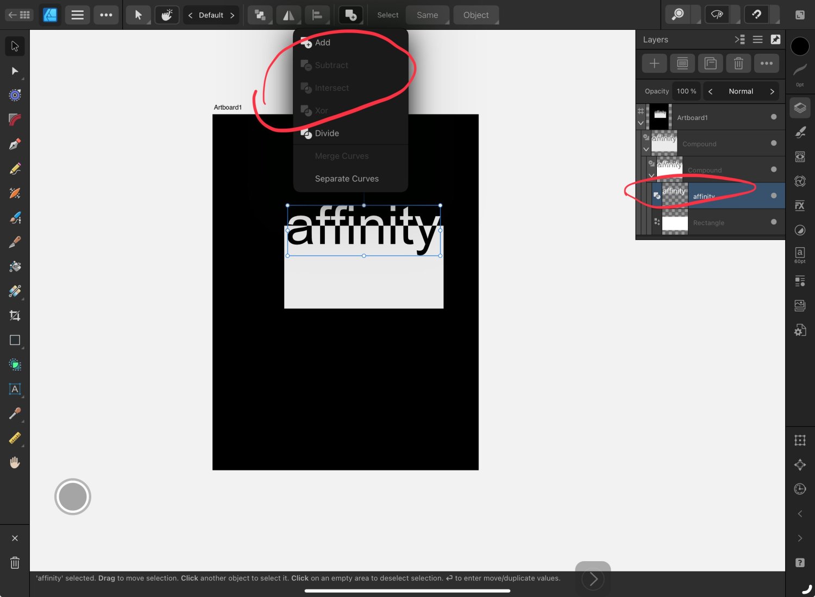This screenshot has width=815, height=597.
Task: Collapse the top Compound layer
Action: click(x=646, y=149)
